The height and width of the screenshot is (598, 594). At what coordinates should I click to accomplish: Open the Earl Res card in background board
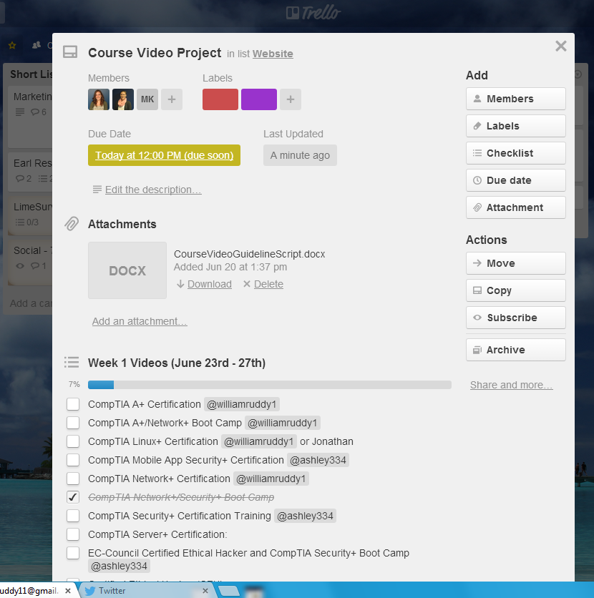point(31,171)
